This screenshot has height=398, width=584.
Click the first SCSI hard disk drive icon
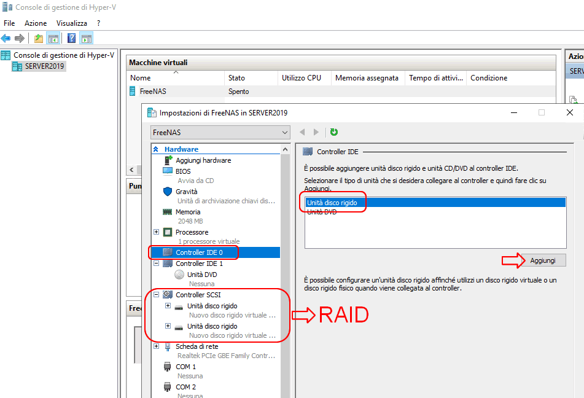[179, 307]
